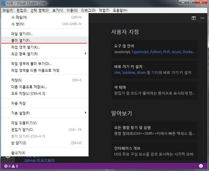Image resolution: width=209 pixels, height=171 pixels.
Task: Select 새 창(W) menu entry
Action: pyautogui.click(x=45, y=24)
